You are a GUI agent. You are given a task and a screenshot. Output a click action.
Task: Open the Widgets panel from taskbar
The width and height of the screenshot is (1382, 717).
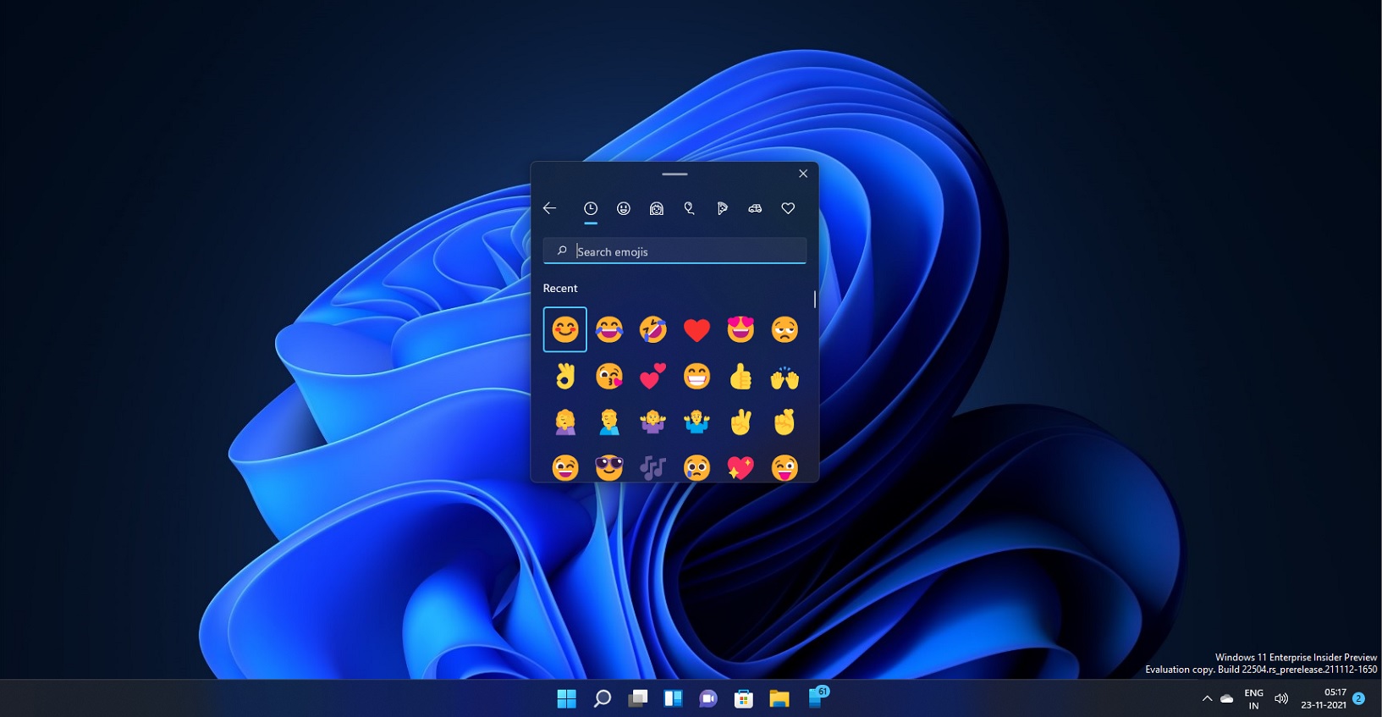(674, 698)
